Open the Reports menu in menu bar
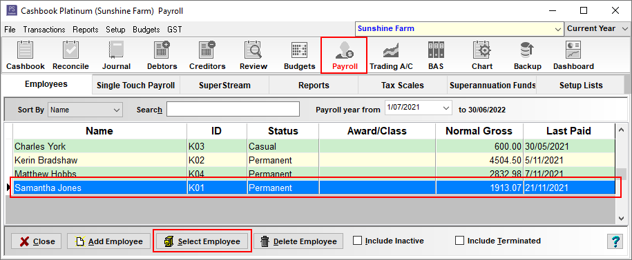This screenshot has width=632, height=260. pyautogui.click(x=86, y=30)
